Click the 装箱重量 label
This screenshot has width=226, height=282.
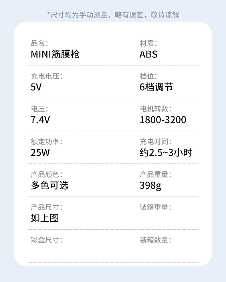coord(155,207)
